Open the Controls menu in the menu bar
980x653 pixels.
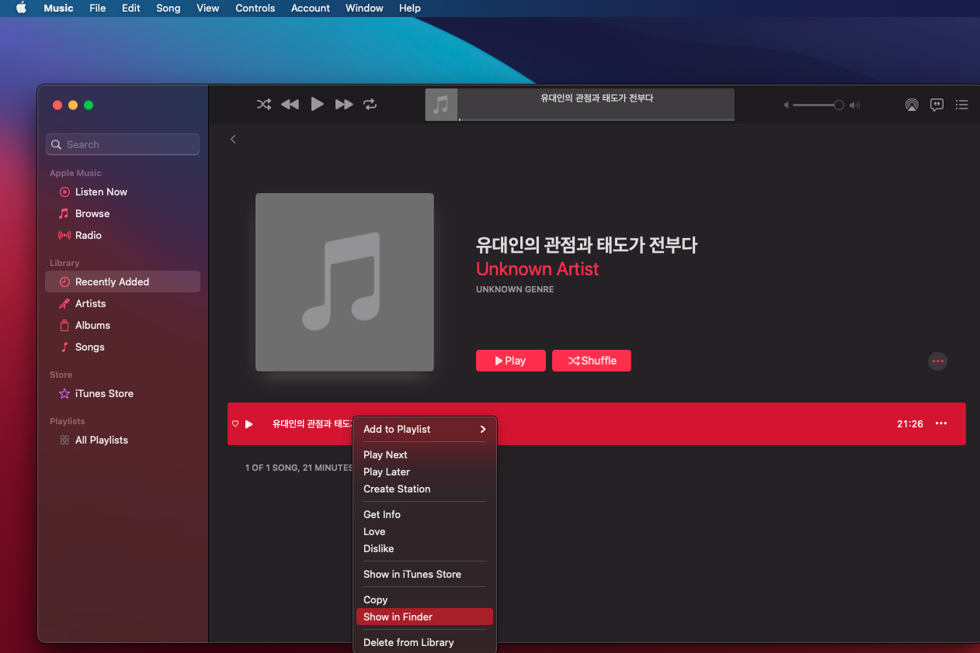(255, 8)
